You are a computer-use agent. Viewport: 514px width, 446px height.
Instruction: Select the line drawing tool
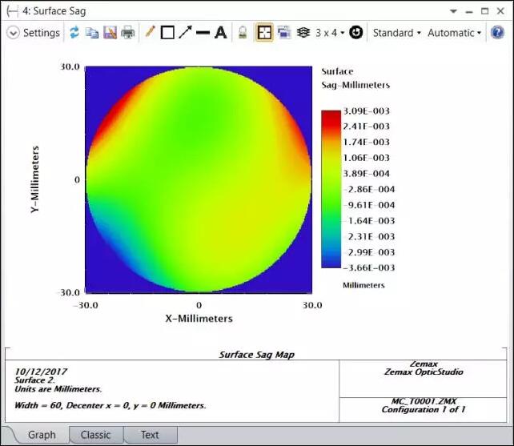click(203, 33)
